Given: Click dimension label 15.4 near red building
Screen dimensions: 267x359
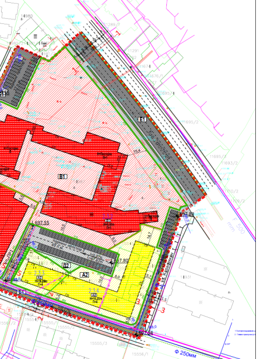Looking at the screenshot, I should point(137,151).
